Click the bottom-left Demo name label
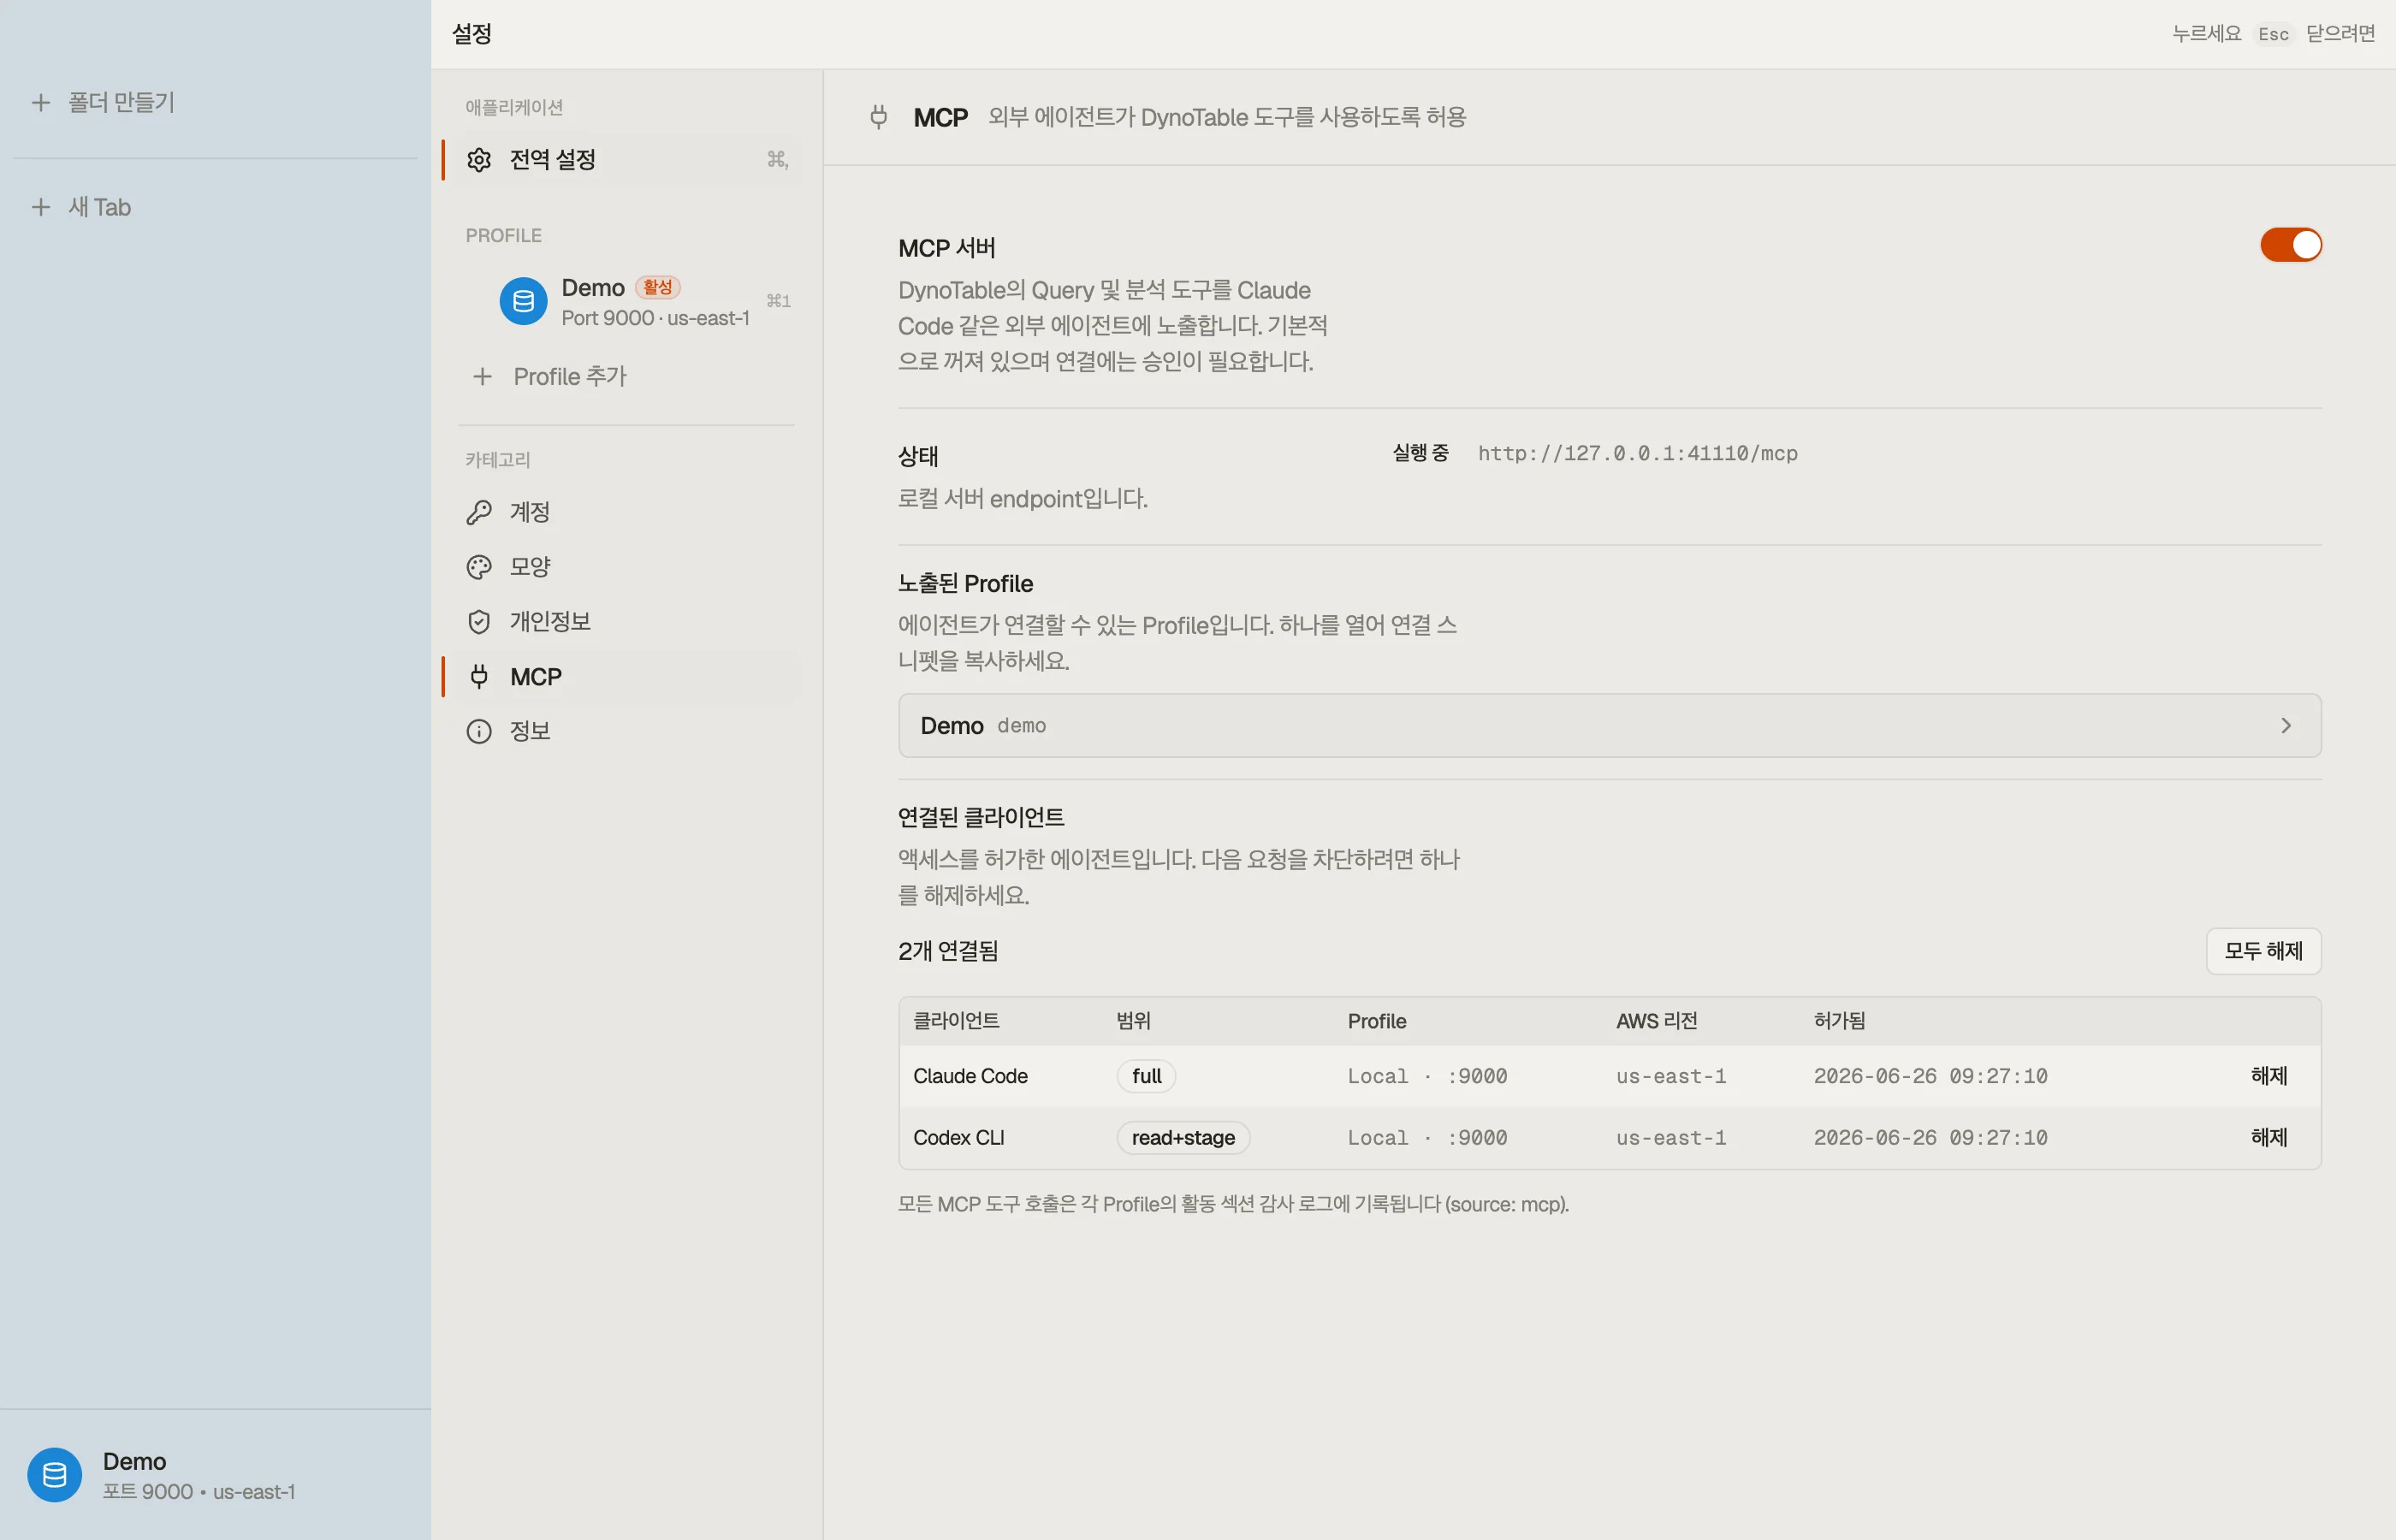2396x1540 pixels. coord(135,1462)
